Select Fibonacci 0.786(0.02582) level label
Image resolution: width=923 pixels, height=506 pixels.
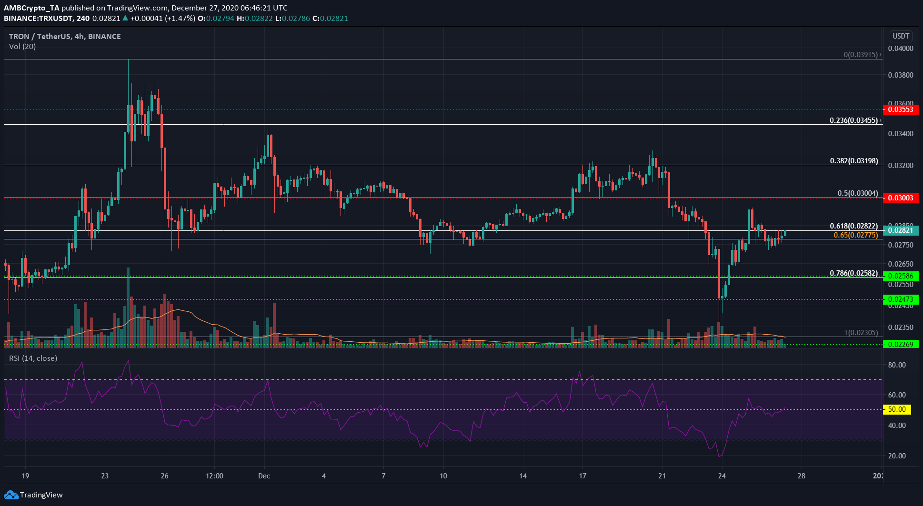tap(853, 273)
